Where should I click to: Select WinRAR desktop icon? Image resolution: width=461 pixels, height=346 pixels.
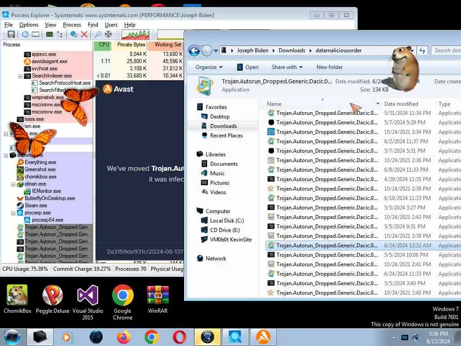point(158,299)
